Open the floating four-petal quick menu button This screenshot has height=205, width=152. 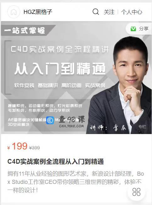(136, 192)
